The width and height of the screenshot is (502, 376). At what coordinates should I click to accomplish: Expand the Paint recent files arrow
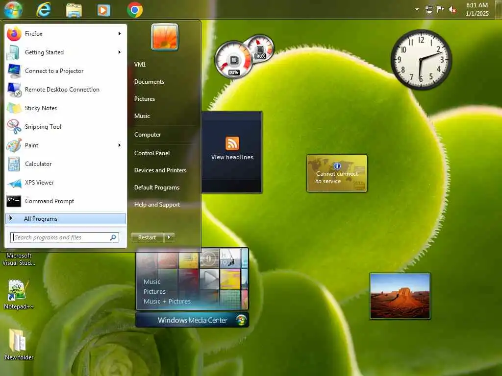point(120,145)
